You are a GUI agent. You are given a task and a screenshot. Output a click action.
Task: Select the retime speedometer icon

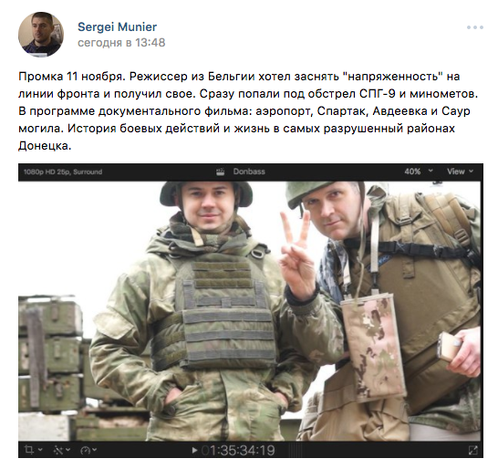pos(86,450)
